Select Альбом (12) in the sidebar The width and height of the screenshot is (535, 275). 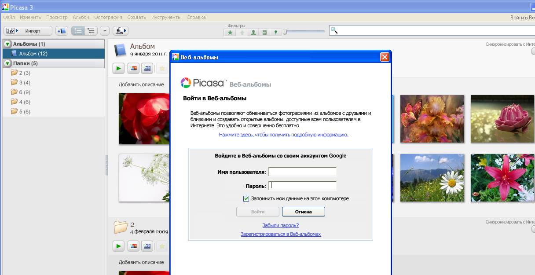click(54, 54)
